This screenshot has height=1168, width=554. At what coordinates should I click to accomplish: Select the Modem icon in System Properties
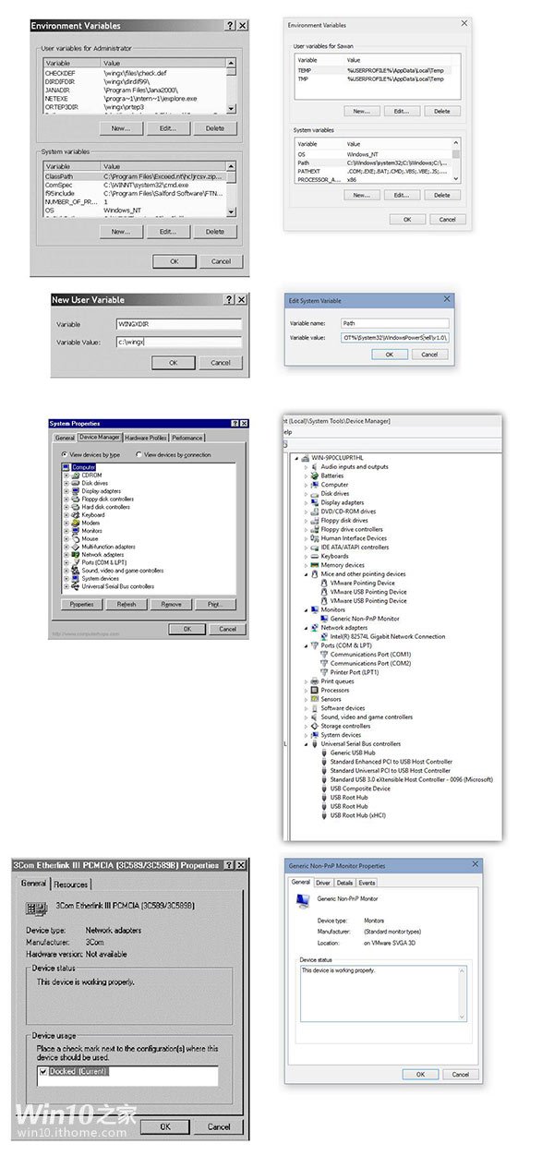tap(76, 523)
